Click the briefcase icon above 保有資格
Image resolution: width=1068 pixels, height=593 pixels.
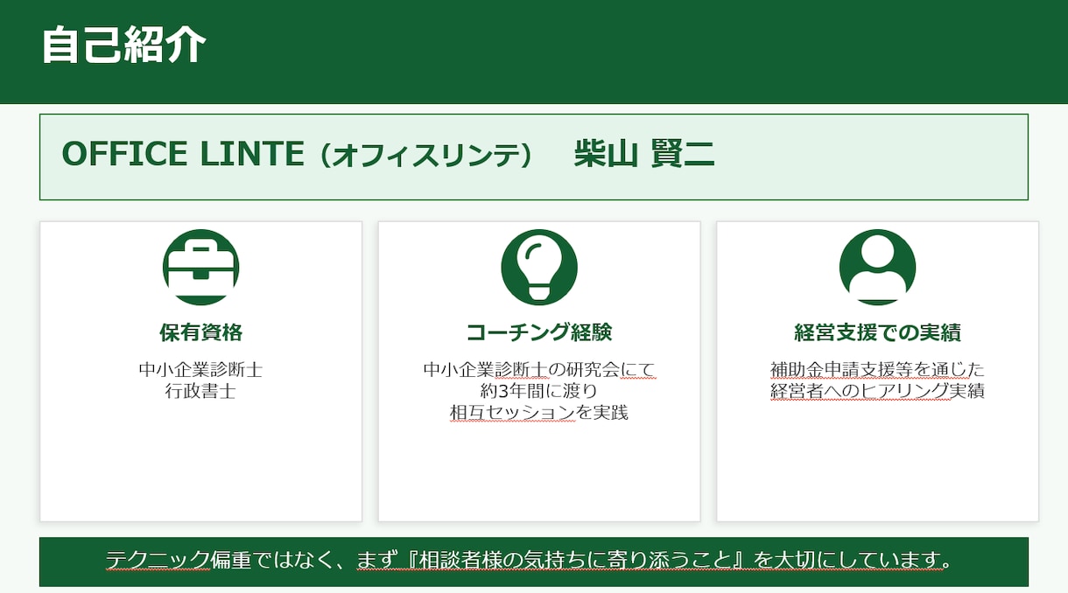(x=200, y=268)
